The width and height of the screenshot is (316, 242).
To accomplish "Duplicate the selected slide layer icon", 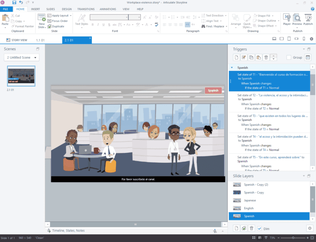I will click(244, 228).
